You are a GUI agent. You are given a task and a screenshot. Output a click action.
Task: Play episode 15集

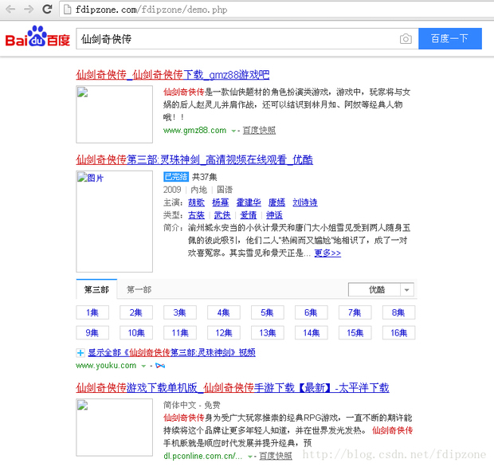pyautogui.click(x=355, y=333)
